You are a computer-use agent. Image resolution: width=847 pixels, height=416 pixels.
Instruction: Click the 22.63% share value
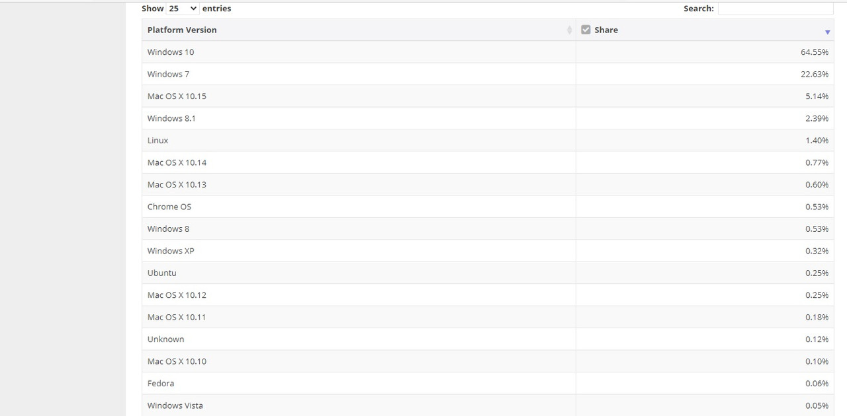[x=815, y=74]
